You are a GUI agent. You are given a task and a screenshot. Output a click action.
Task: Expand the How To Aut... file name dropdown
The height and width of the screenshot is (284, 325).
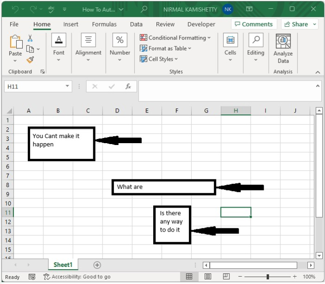[x=121, y=10]
